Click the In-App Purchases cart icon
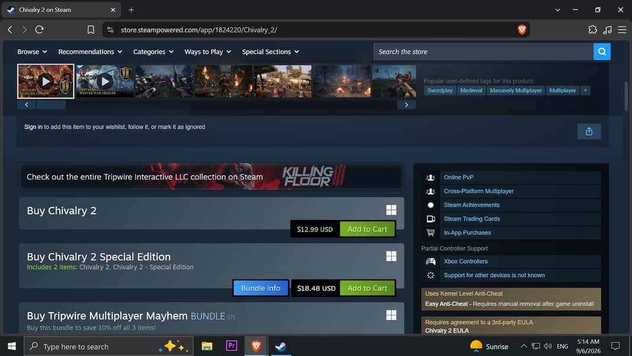Viewport: 632px width, 356px height. pyautogui.click(x=430, y=233)
